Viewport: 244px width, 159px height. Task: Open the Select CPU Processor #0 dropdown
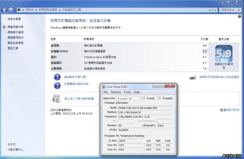click(x=129, y=98)
